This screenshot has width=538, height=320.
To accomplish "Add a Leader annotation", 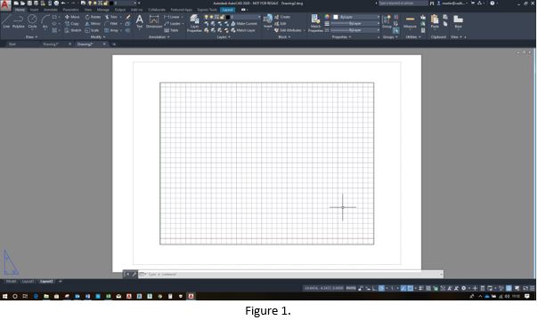I will (x=172, y=24).
